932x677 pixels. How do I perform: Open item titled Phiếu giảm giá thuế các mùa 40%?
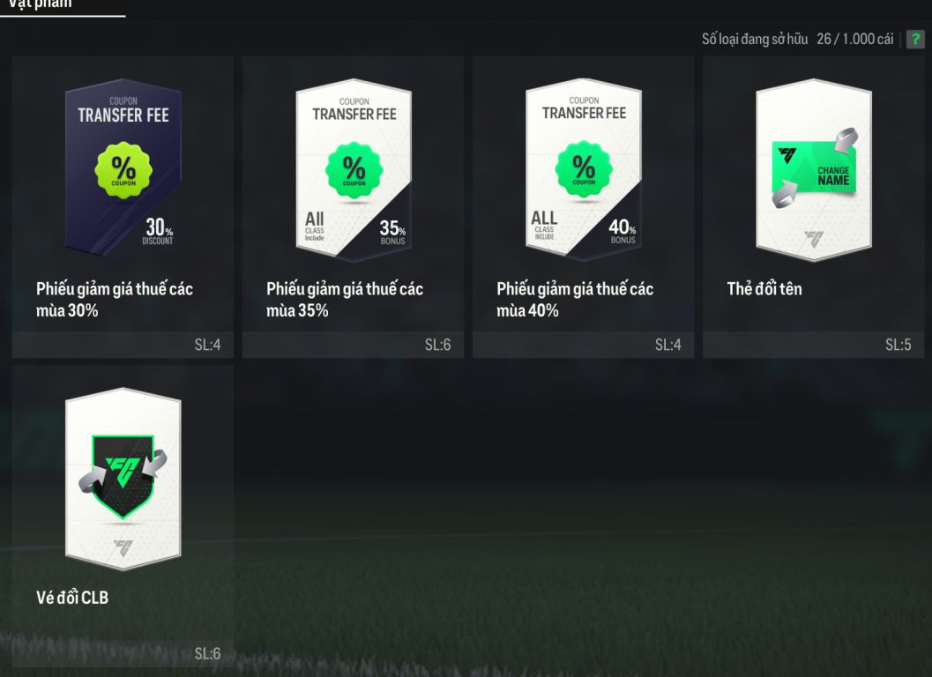575,299
